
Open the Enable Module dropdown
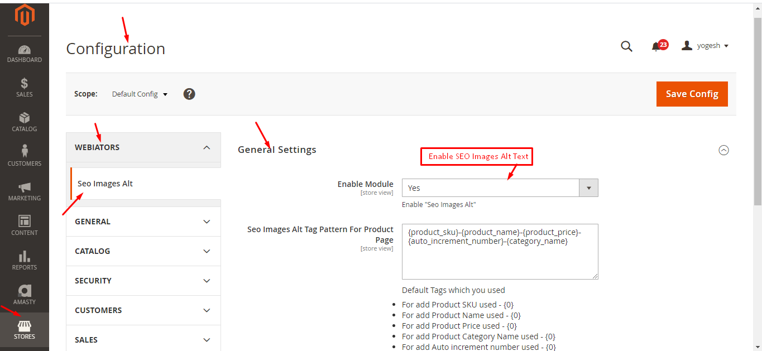(x=500, y=188)
